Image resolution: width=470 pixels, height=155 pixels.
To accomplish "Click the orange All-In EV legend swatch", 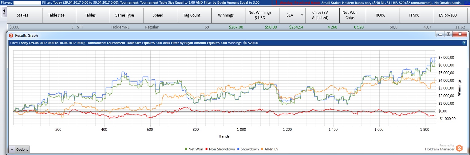I will point(263,149).
